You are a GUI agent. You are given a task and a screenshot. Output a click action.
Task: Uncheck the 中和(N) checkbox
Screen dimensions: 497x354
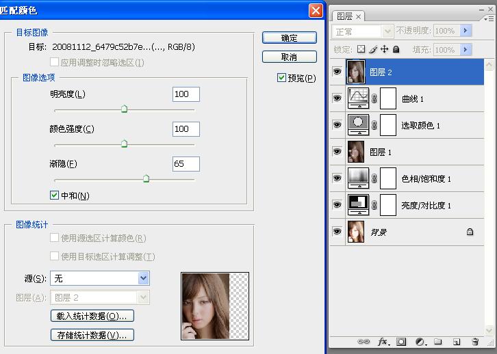pos(54,195)
